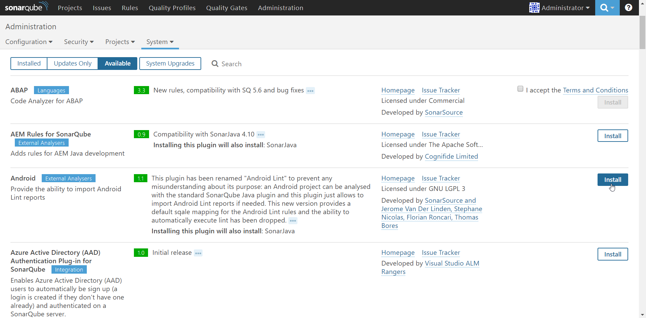
Task: Open Quality Gates page
Action: pos(227,8)
